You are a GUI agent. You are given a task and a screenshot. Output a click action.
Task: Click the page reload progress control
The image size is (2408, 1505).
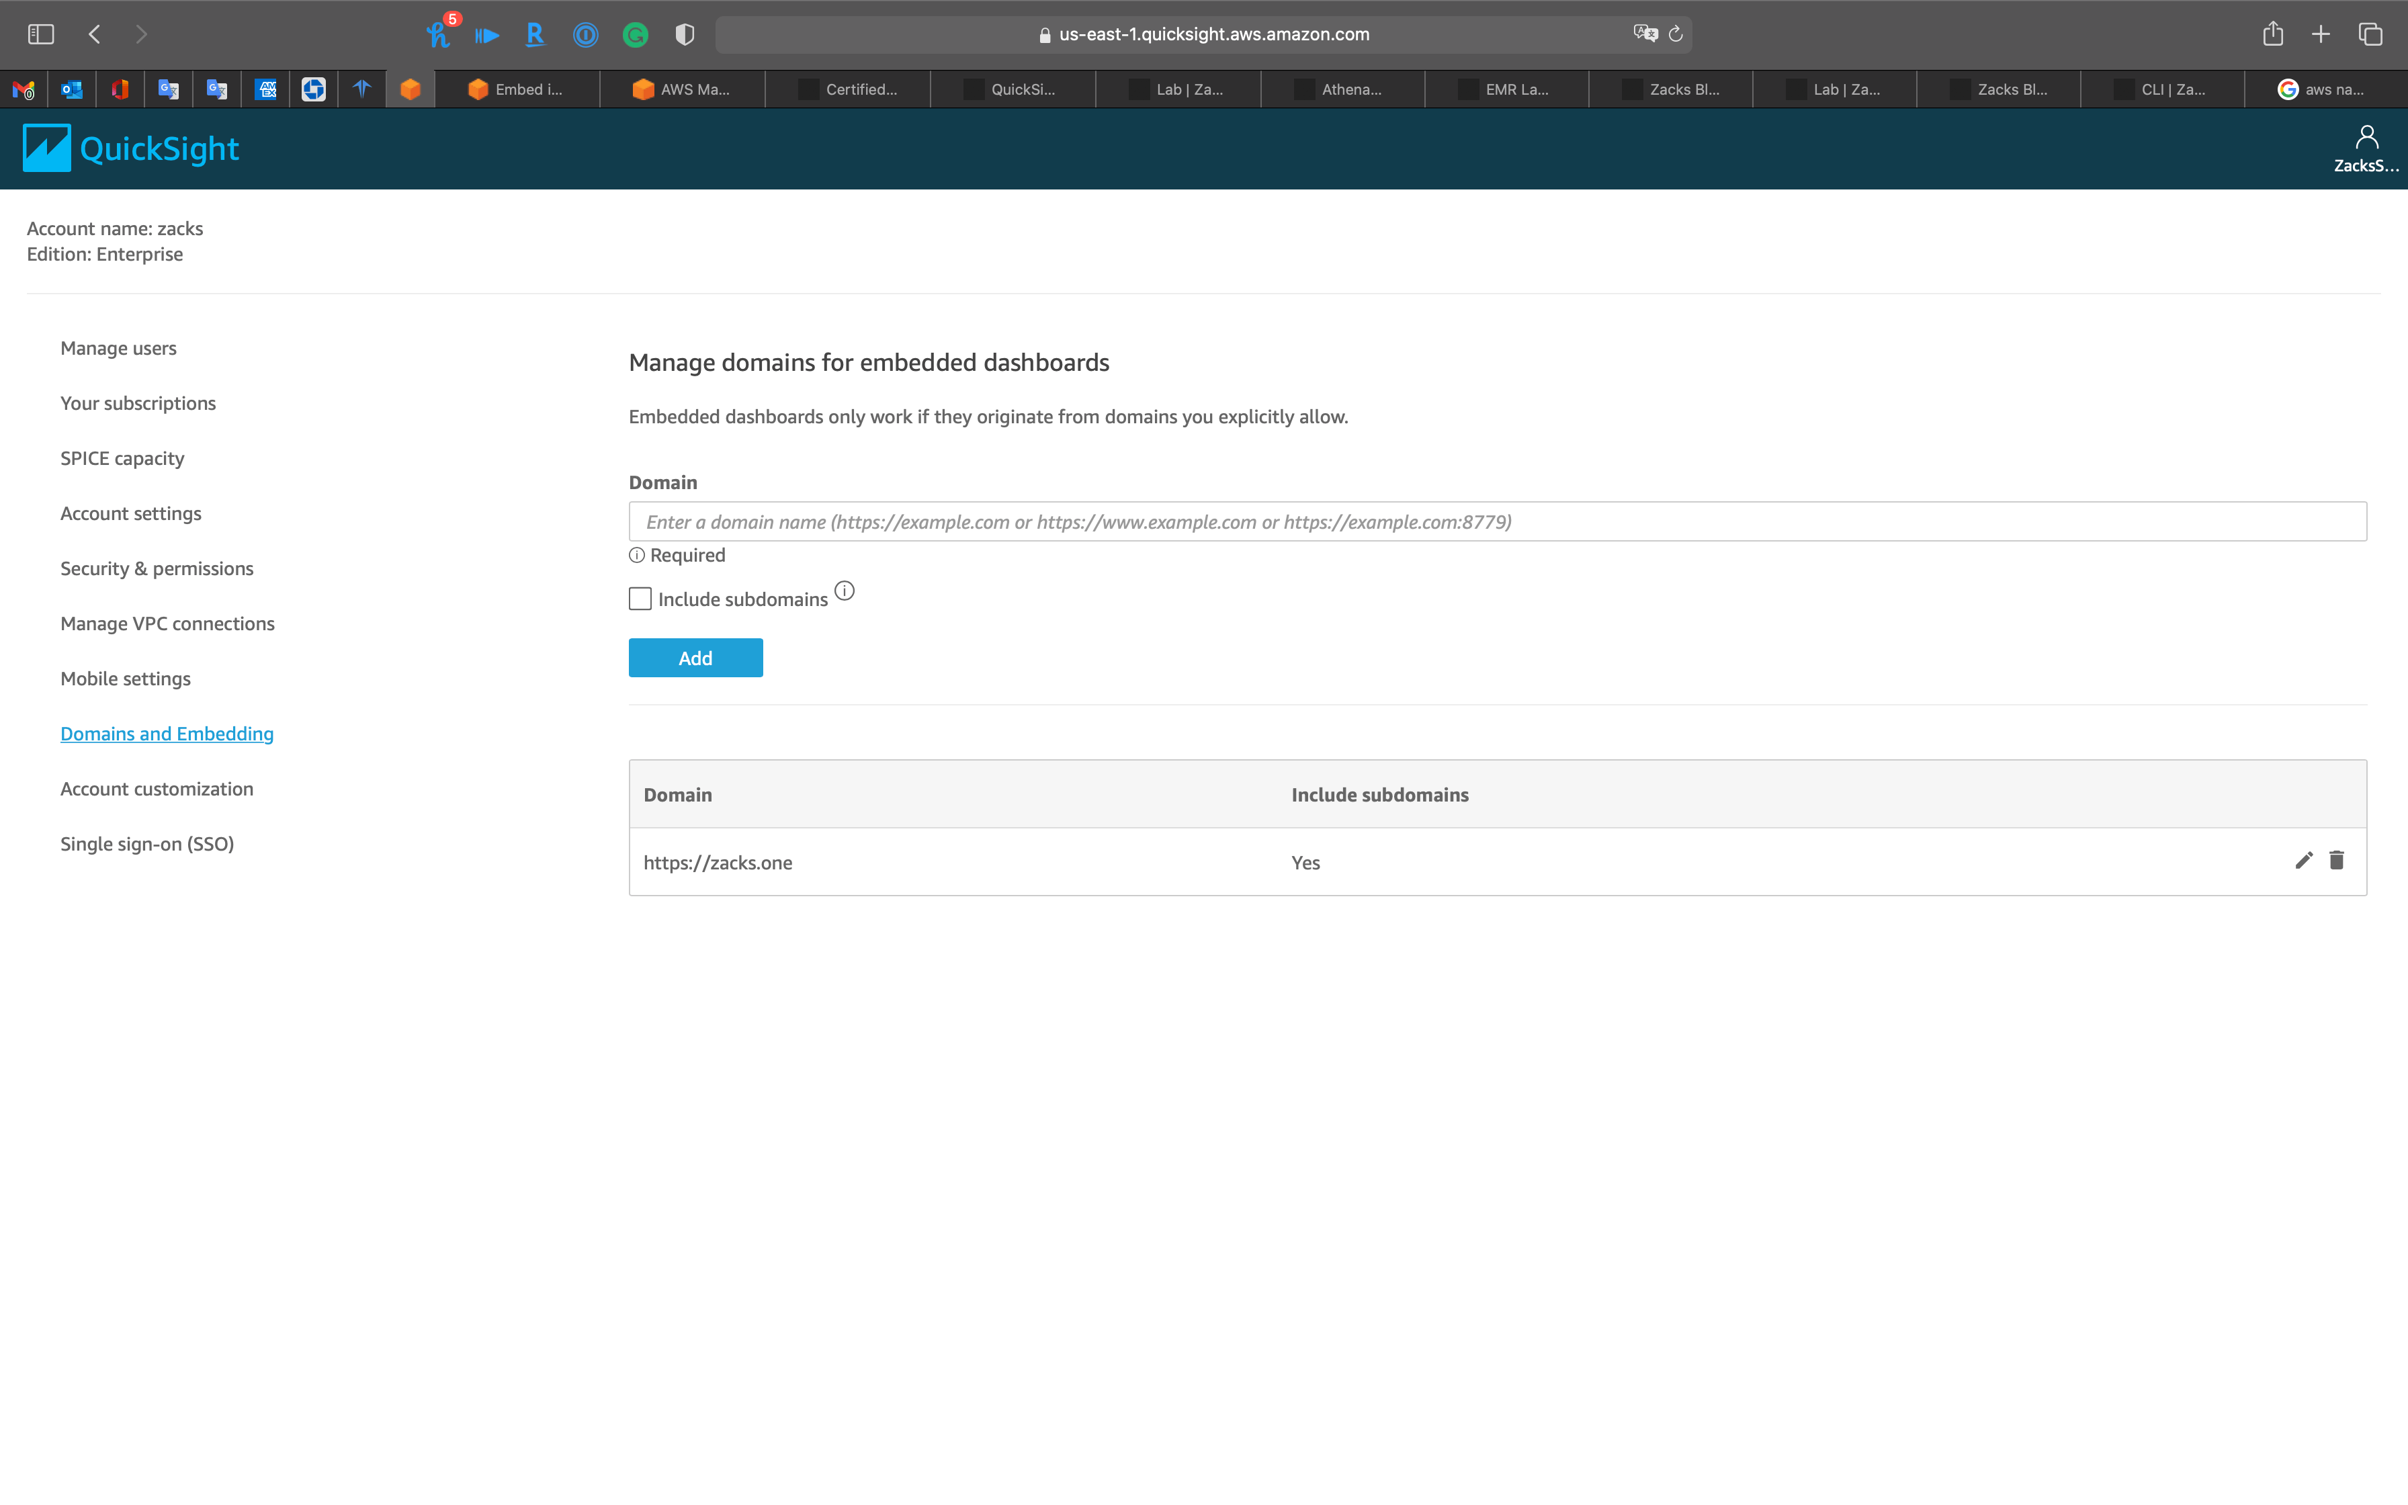[x=1676, y=33]
